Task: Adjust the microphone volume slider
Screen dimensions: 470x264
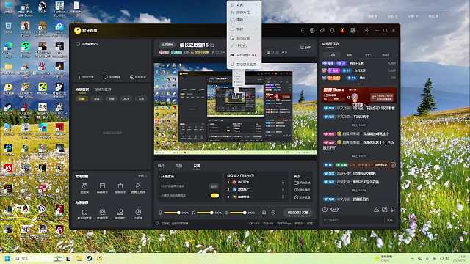Action: (x=172, y=213)
